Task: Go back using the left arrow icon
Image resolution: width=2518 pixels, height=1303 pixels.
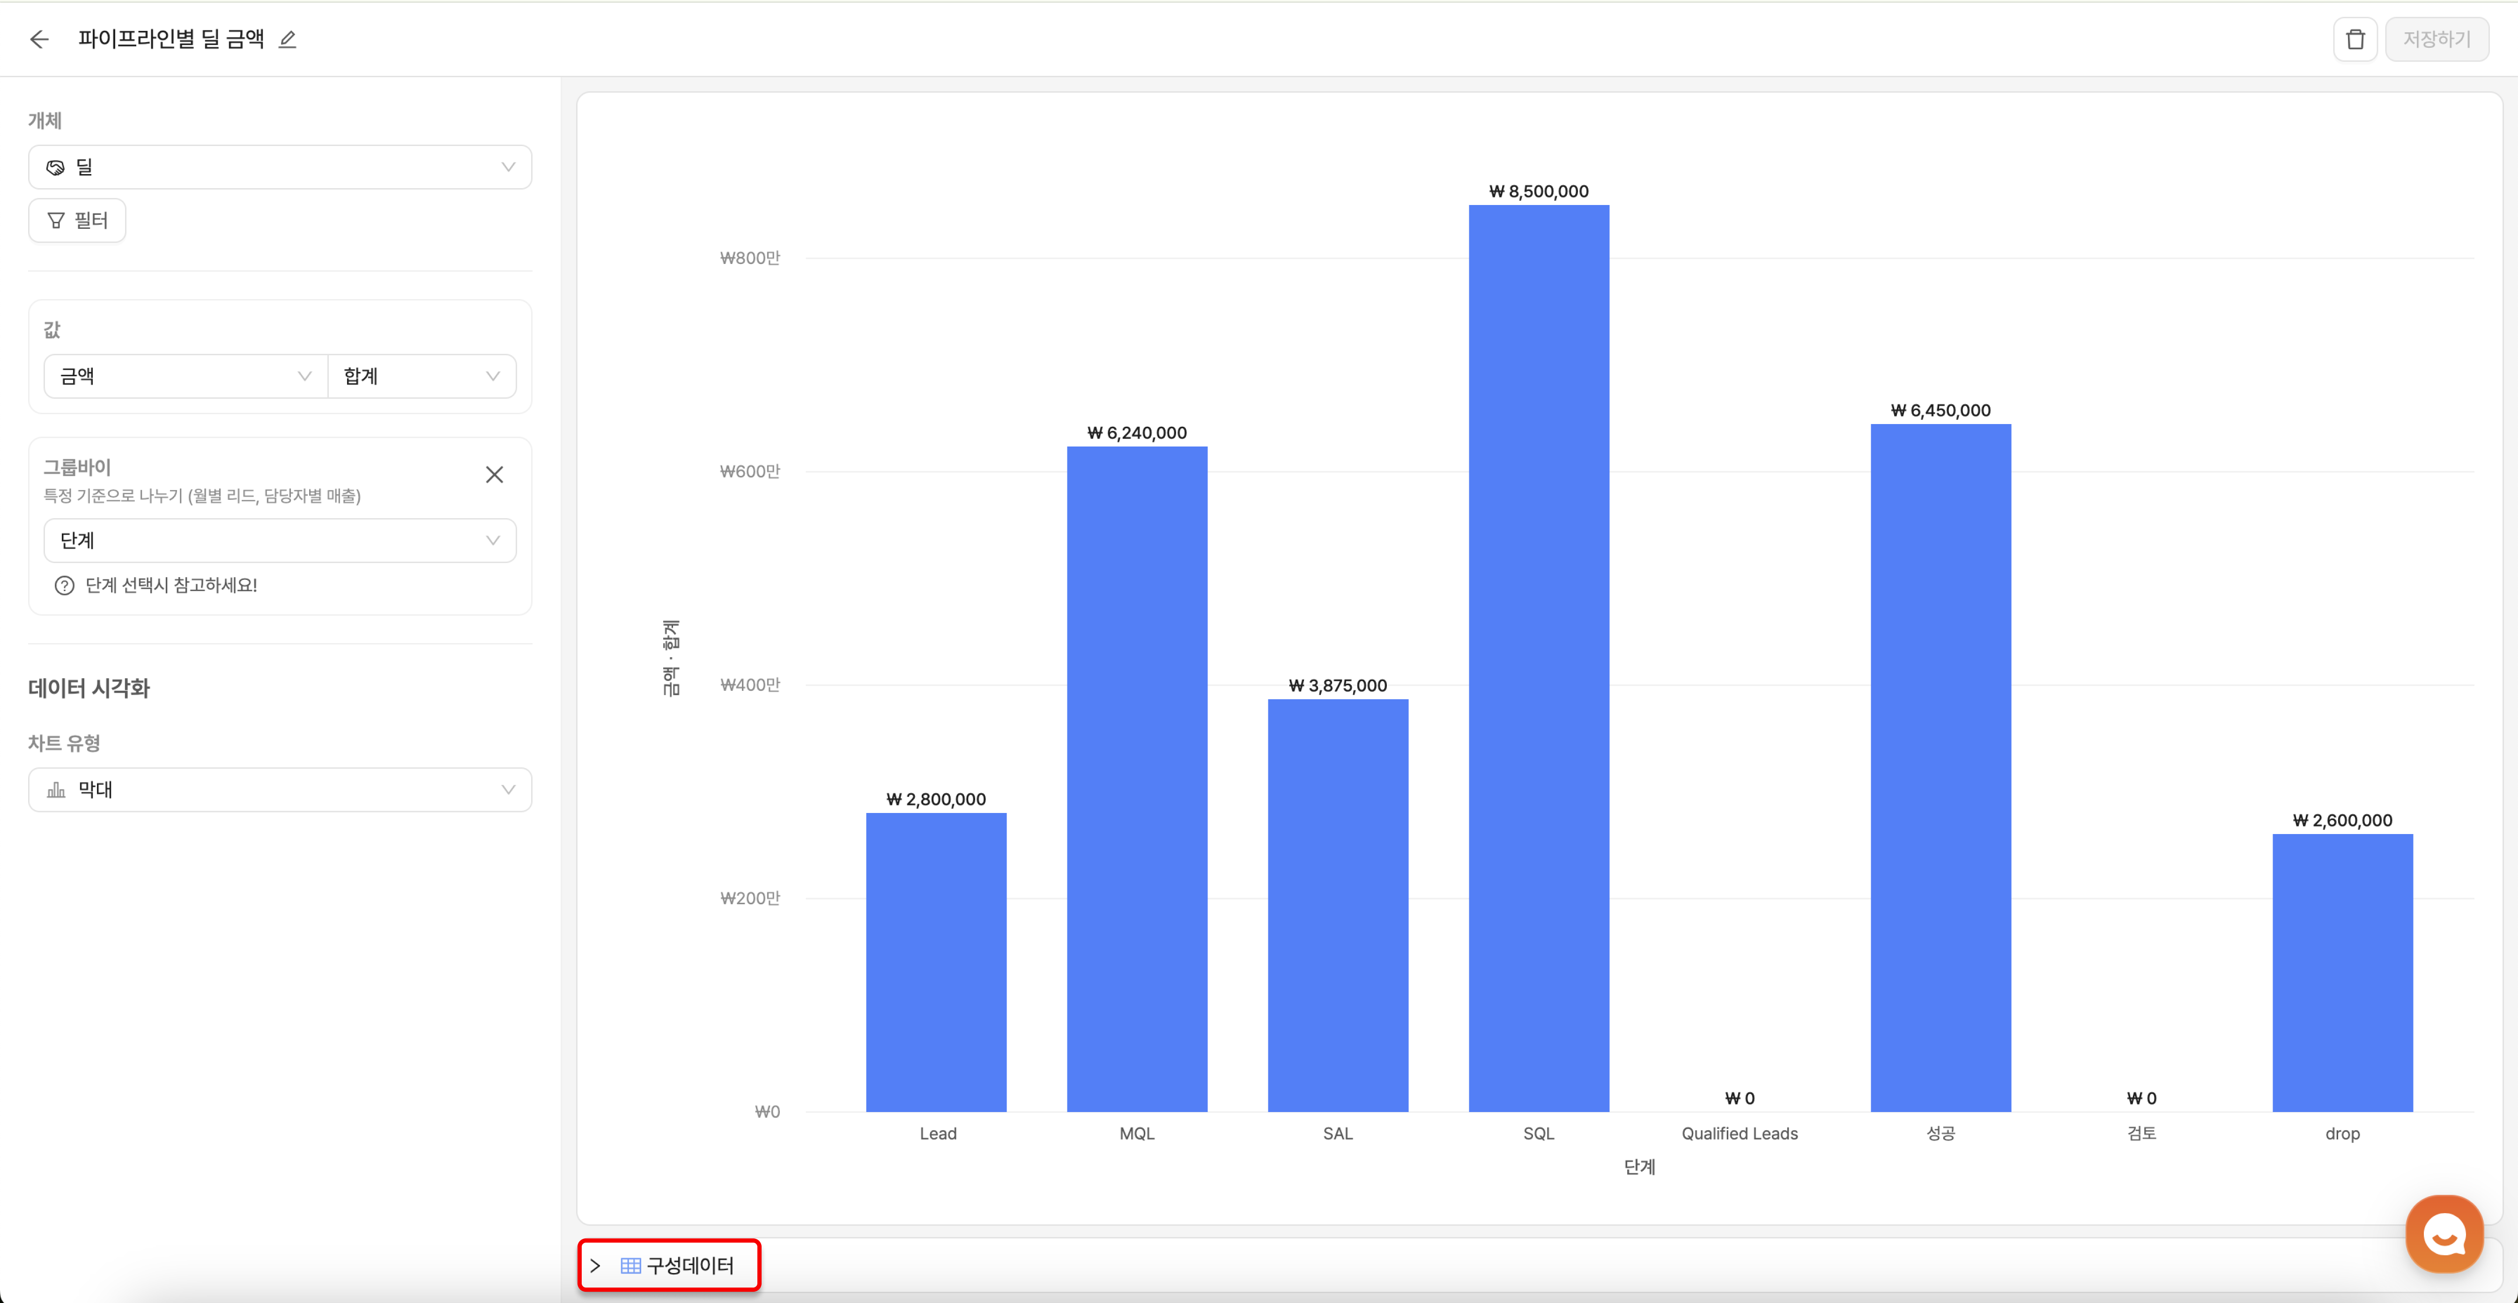Action: [39, 39]
